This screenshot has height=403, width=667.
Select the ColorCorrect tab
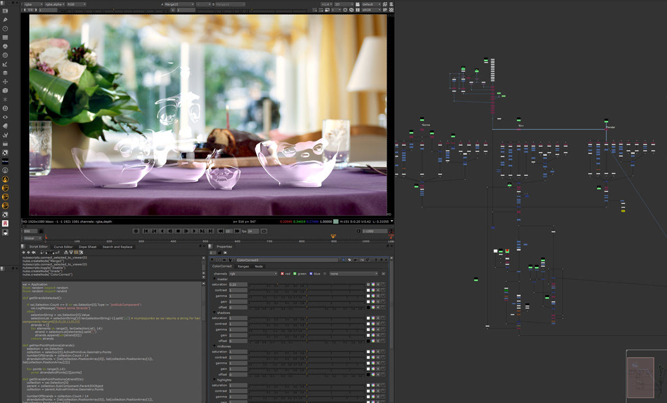coord(222,266)
